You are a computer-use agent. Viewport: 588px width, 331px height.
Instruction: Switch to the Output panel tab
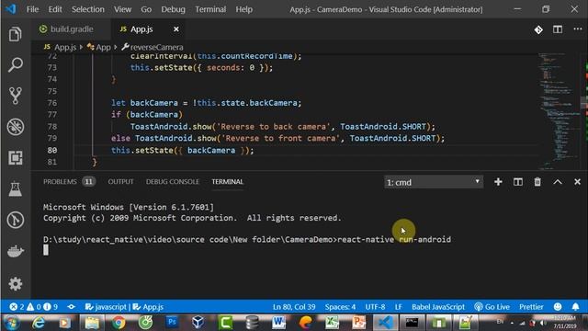click(120, 182)
